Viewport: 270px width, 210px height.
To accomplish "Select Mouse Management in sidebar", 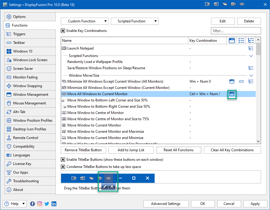I will [x=30, y=103].
